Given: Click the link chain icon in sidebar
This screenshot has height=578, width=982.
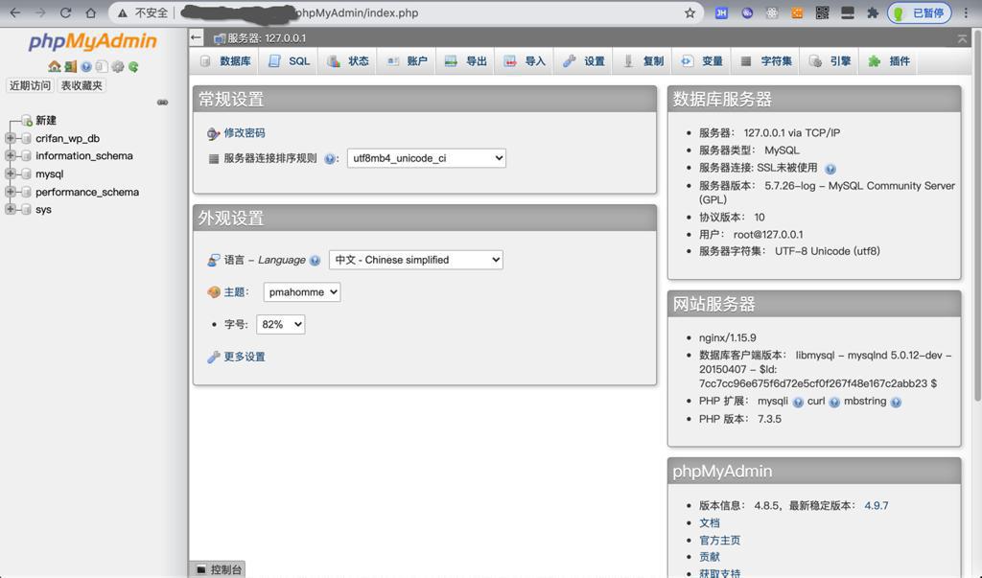Looking at the screenshot, I should tap(162, 102).
